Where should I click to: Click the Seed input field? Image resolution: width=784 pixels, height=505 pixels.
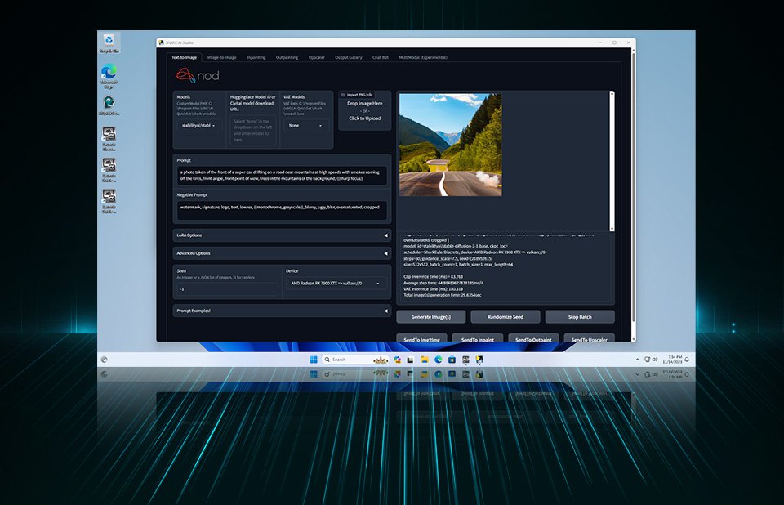(228, 289)
